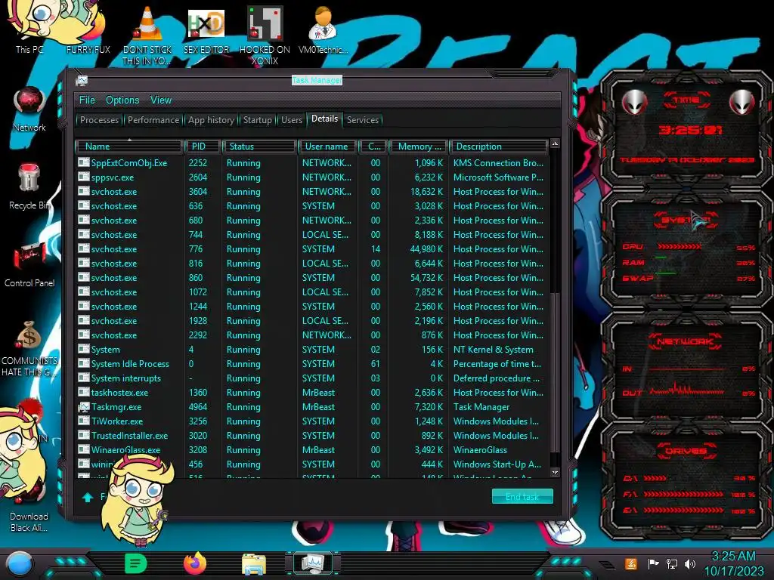774x580 pixels.
Task: Click the Task Manager title bar icon
Action: coord(82,80)
